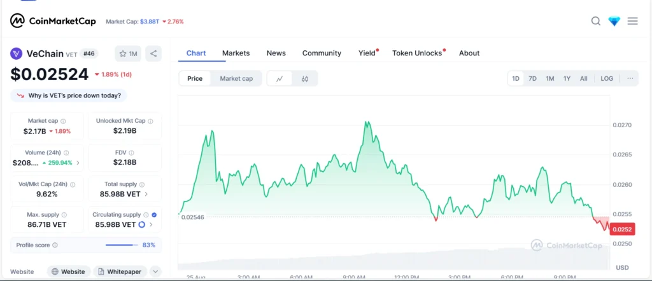Viewport: 652px width, 281px height.
Task: Open the Chart tab
Action: pos(196,53)
